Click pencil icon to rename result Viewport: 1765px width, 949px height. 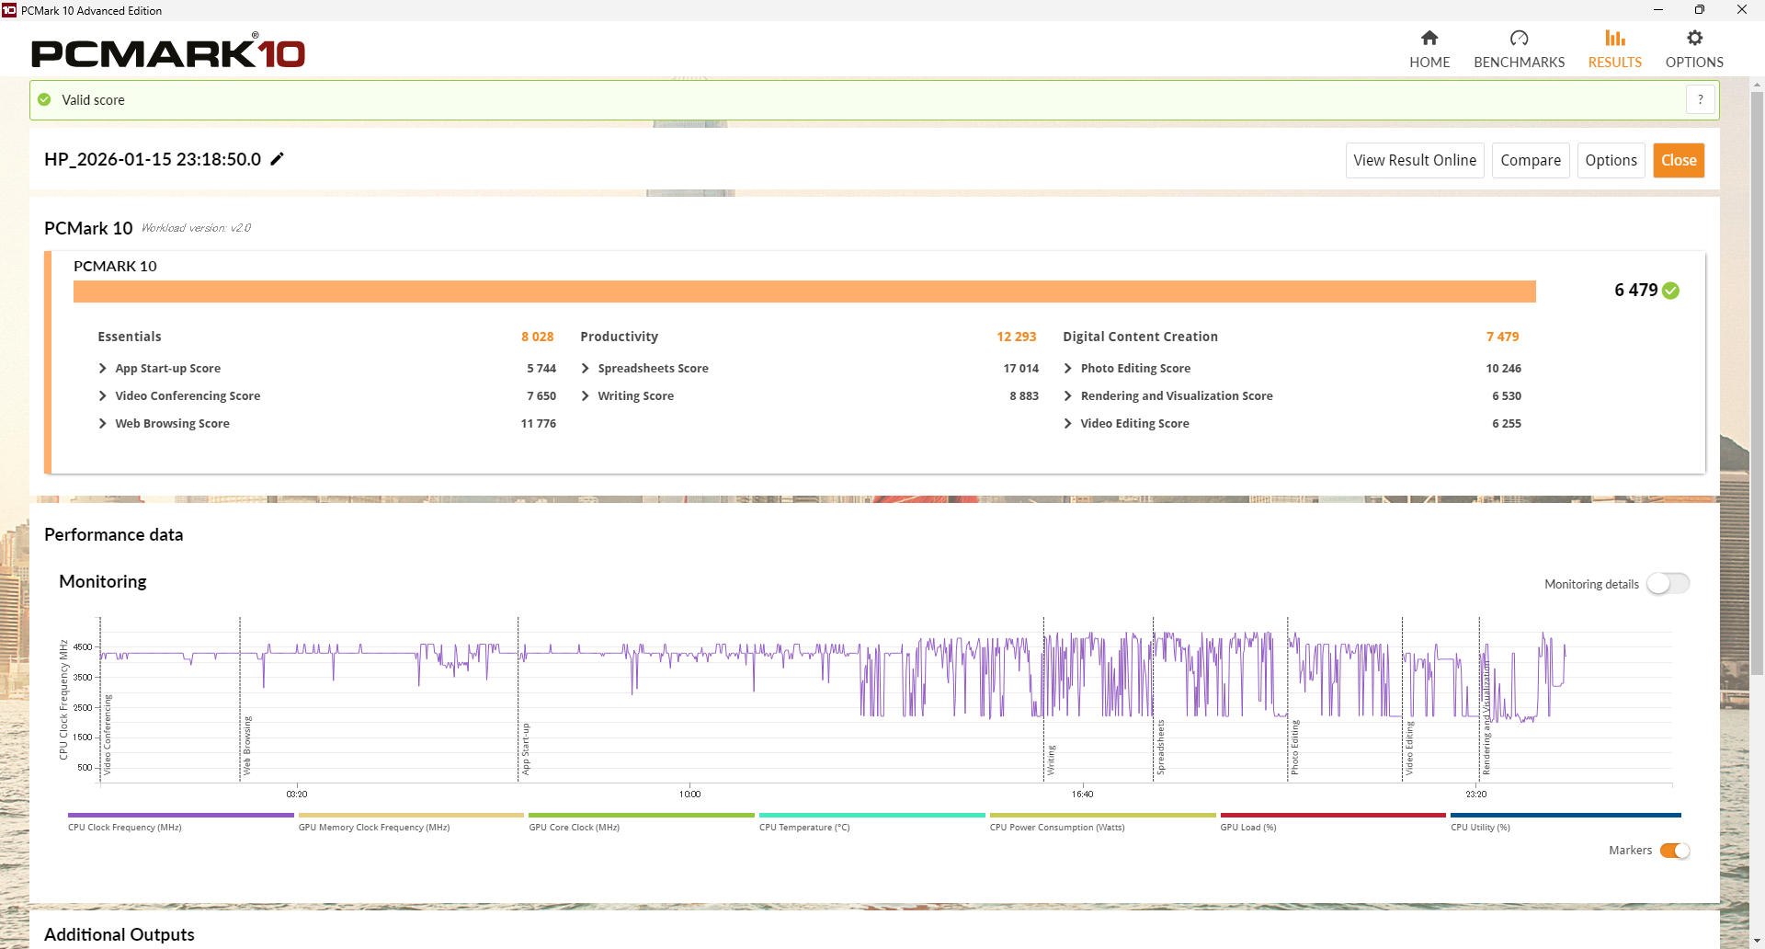point(277,159)
